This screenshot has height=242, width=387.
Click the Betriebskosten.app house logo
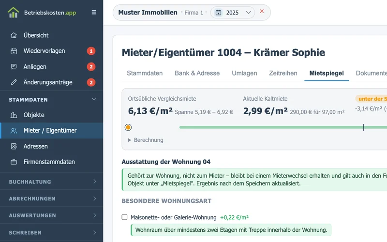pyautogui.click(x=13, y=13)
